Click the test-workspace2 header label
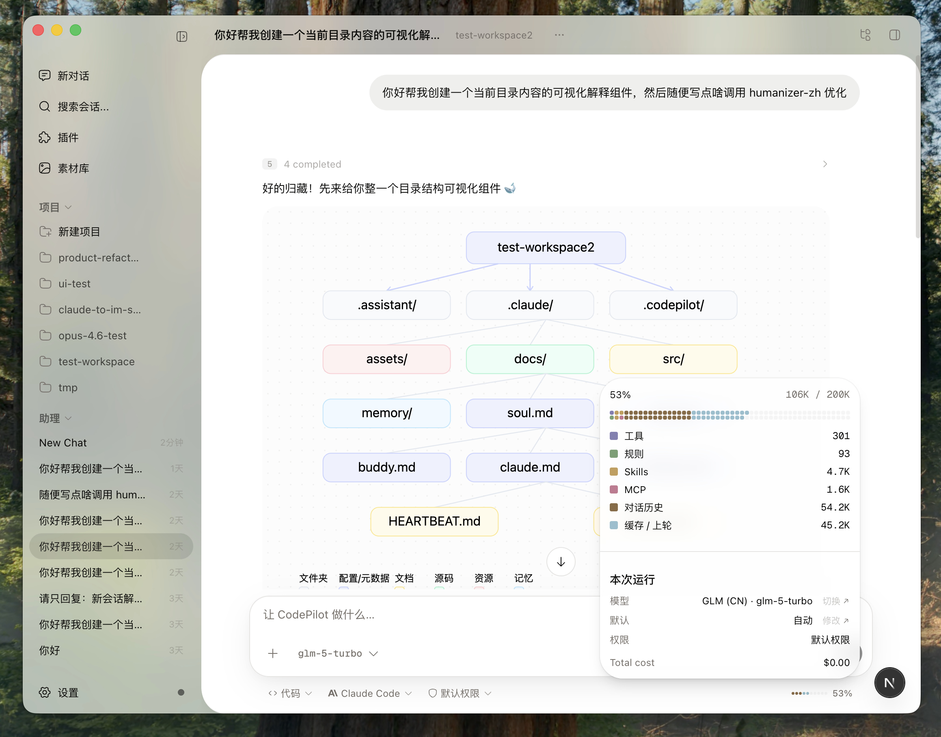The image size is (941, 737). click(494, 35)
